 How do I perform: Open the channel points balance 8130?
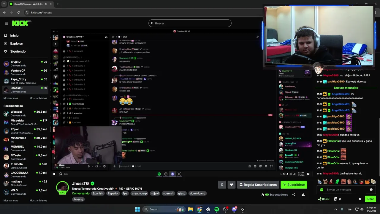tap(324, 199)
